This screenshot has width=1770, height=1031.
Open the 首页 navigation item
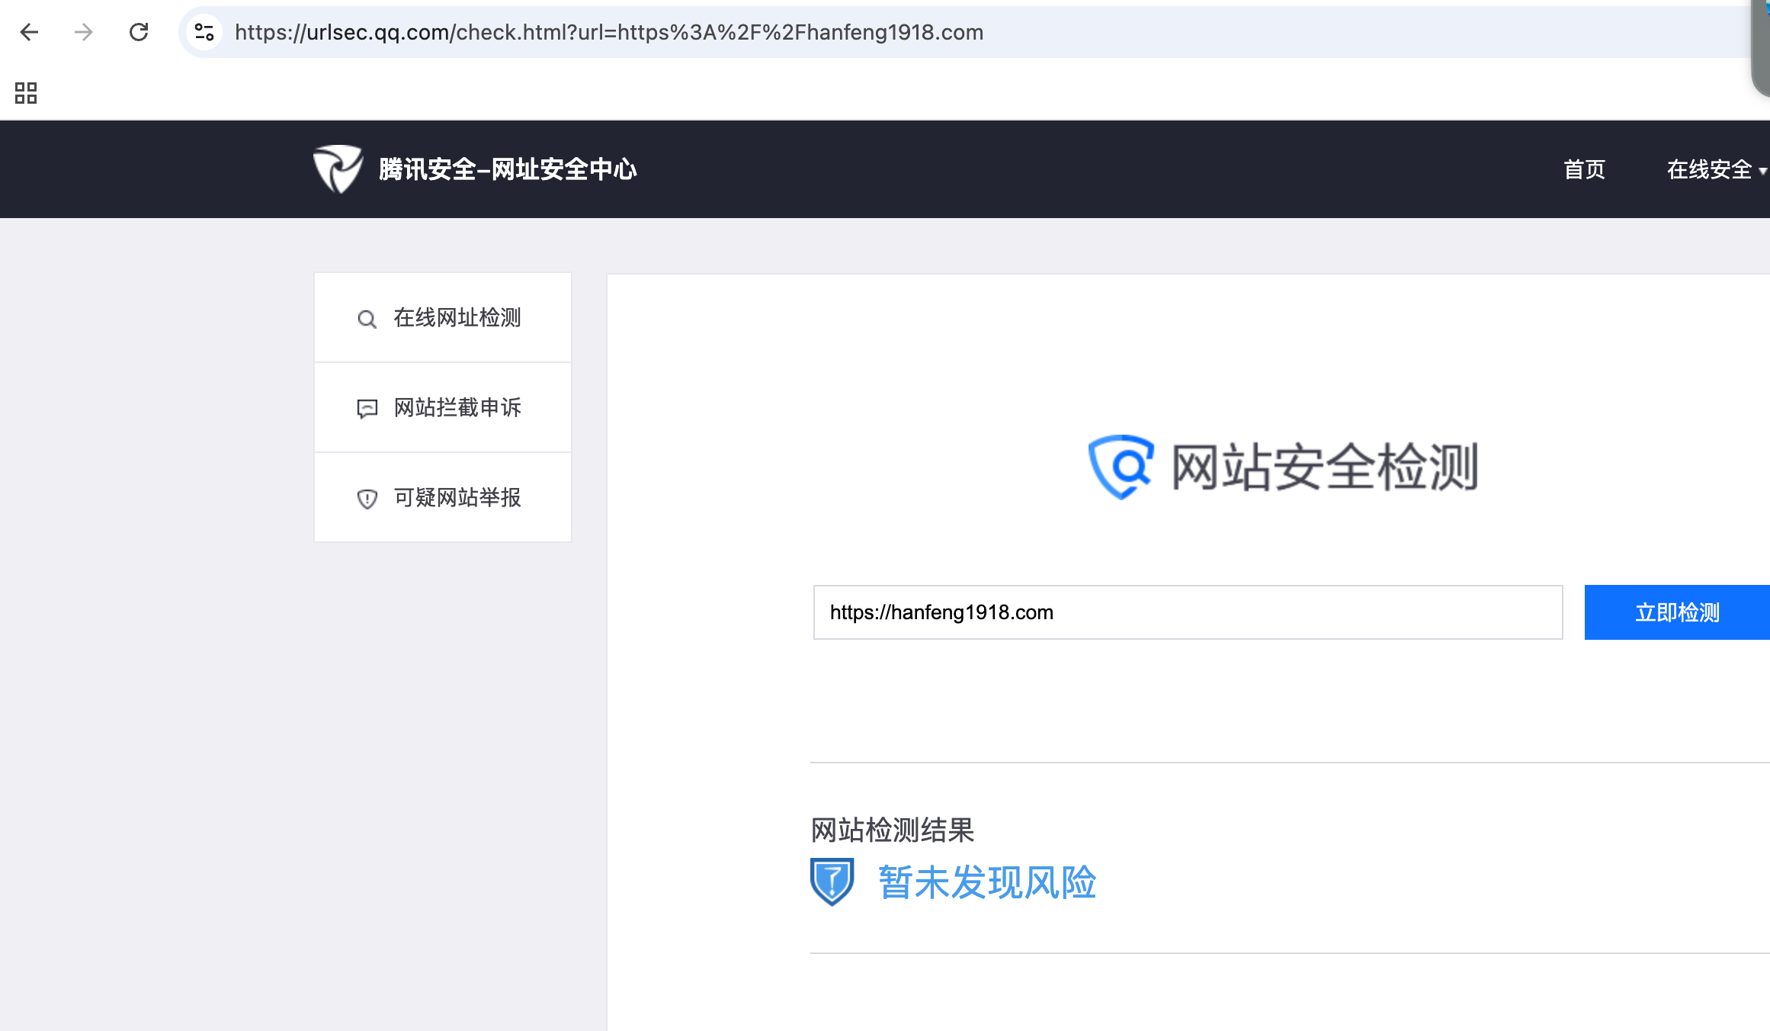point(1584,169)
